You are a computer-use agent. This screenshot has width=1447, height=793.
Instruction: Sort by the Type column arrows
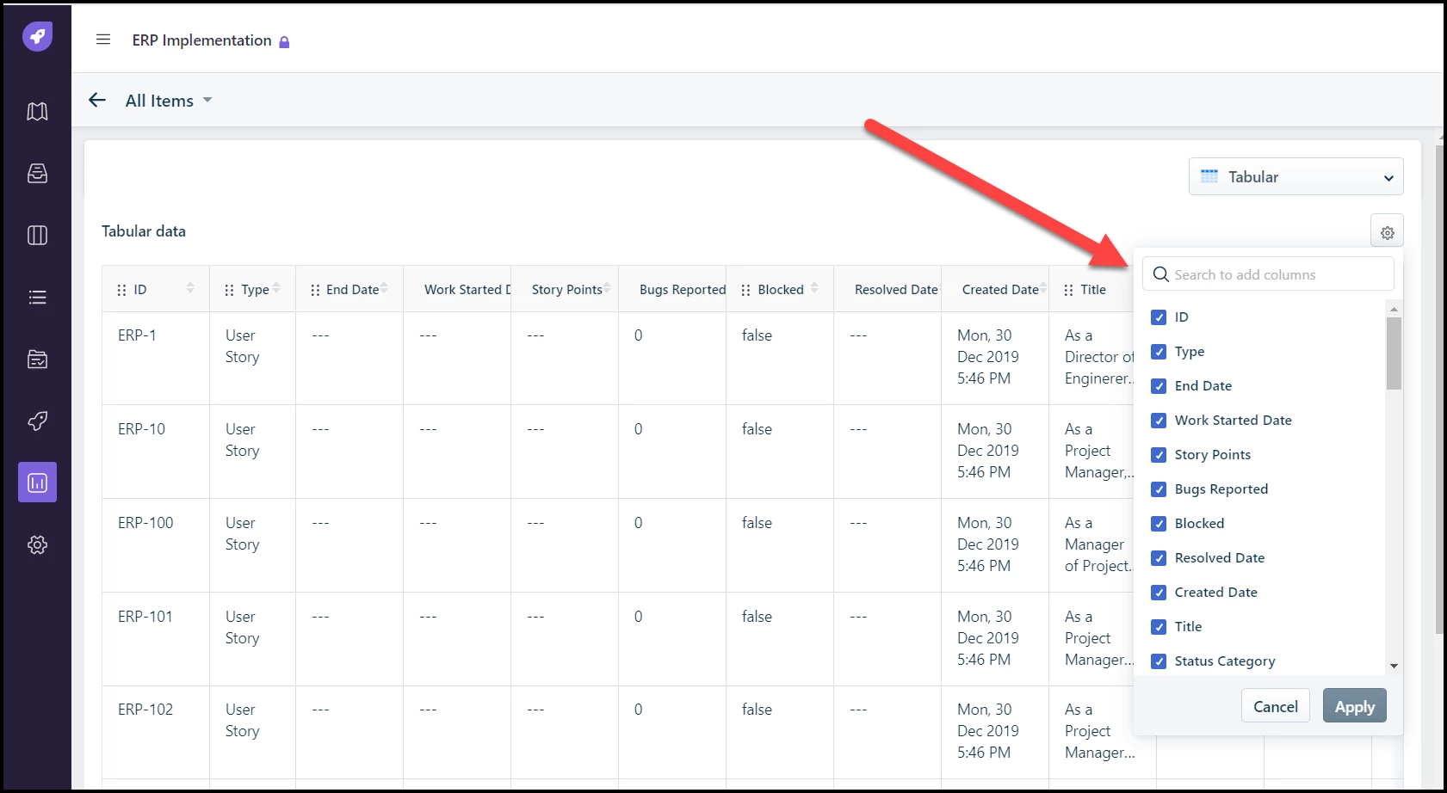click(x=276, y=288)
